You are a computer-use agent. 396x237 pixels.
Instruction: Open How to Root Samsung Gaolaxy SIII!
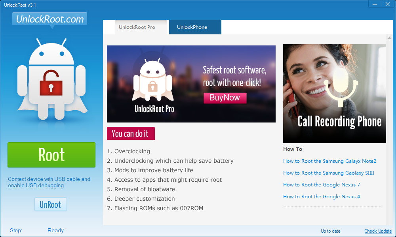coord(329,173)
